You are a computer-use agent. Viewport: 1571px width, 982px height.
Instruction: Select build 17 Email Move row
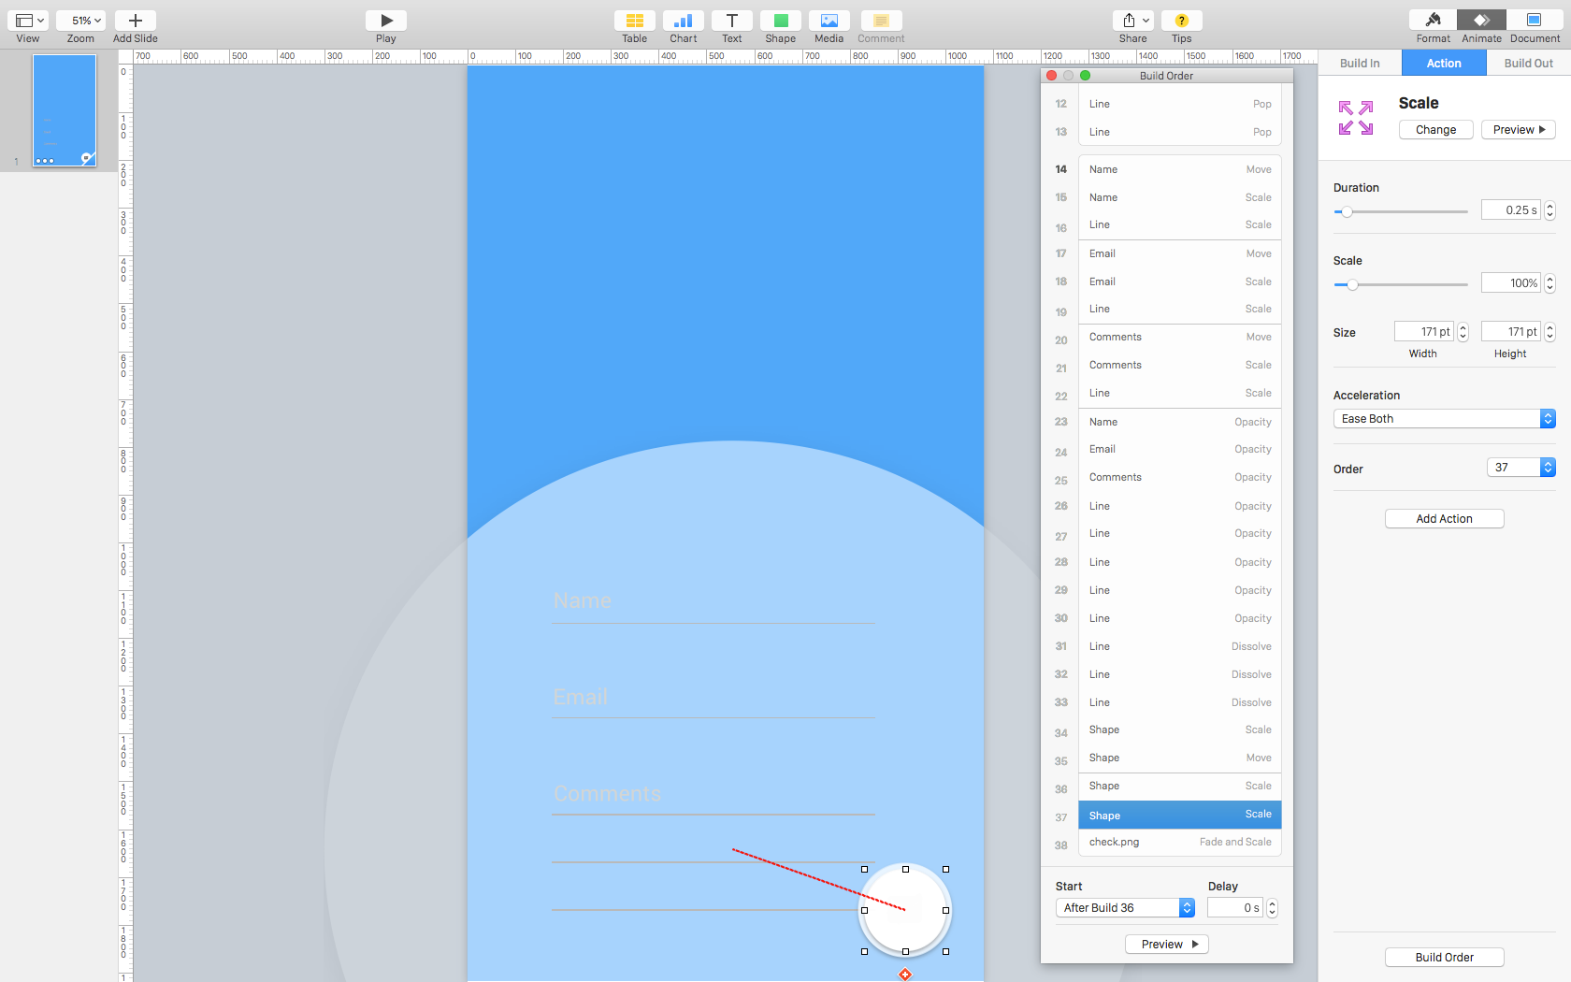coord(1180,253)
